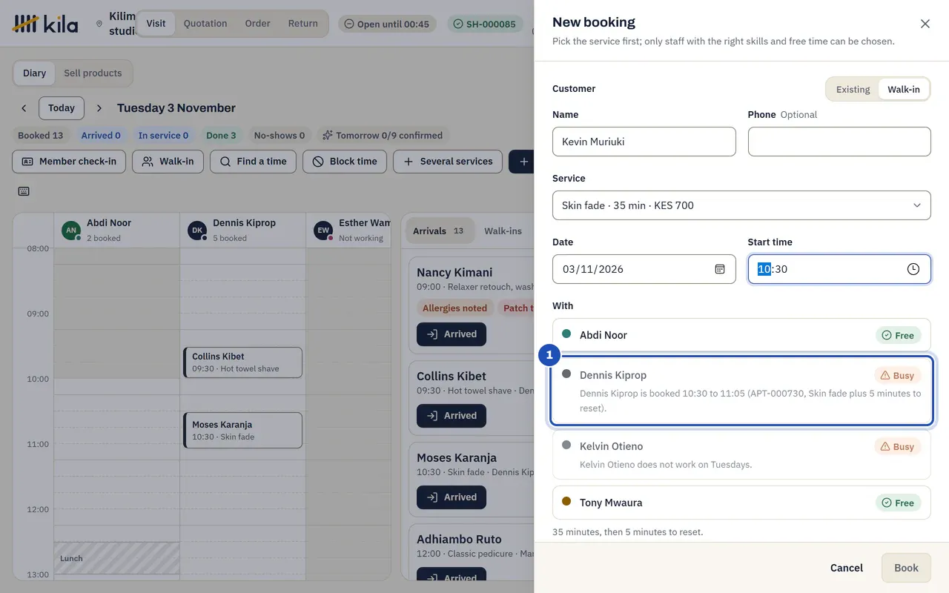
Task: Open the Arrivals tab
Action: point(439,231)
